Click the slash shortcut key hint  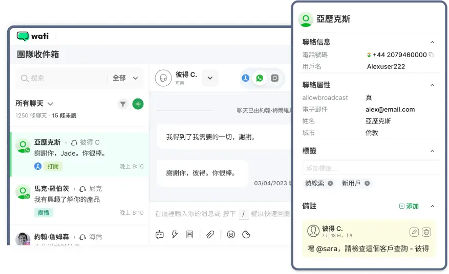click(243, 214)
